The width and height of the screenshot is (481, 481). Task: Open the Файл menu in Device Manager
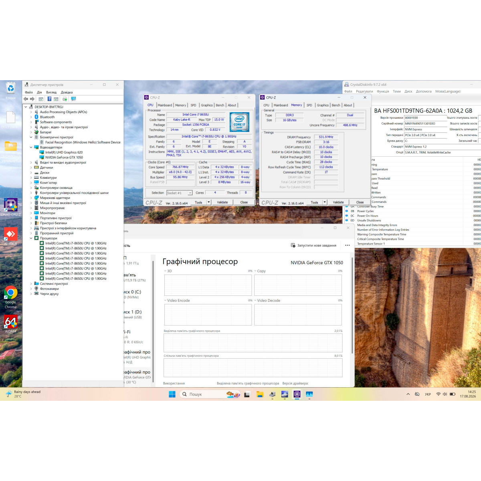(x=29, y=92)
